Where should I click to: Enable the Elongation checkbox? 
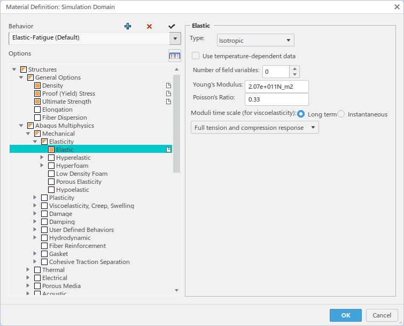(x=37, y=110)
